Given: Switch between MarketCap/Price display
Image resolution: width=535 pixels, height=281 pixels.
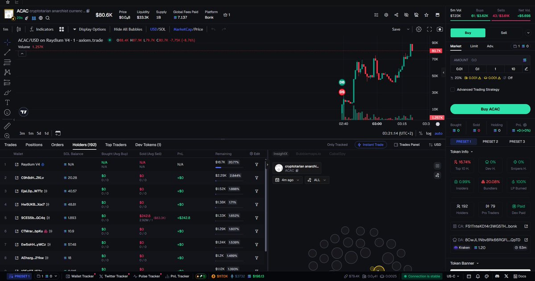Looking at the screenshot, I should pyautogui.click(x=188, y=29).
